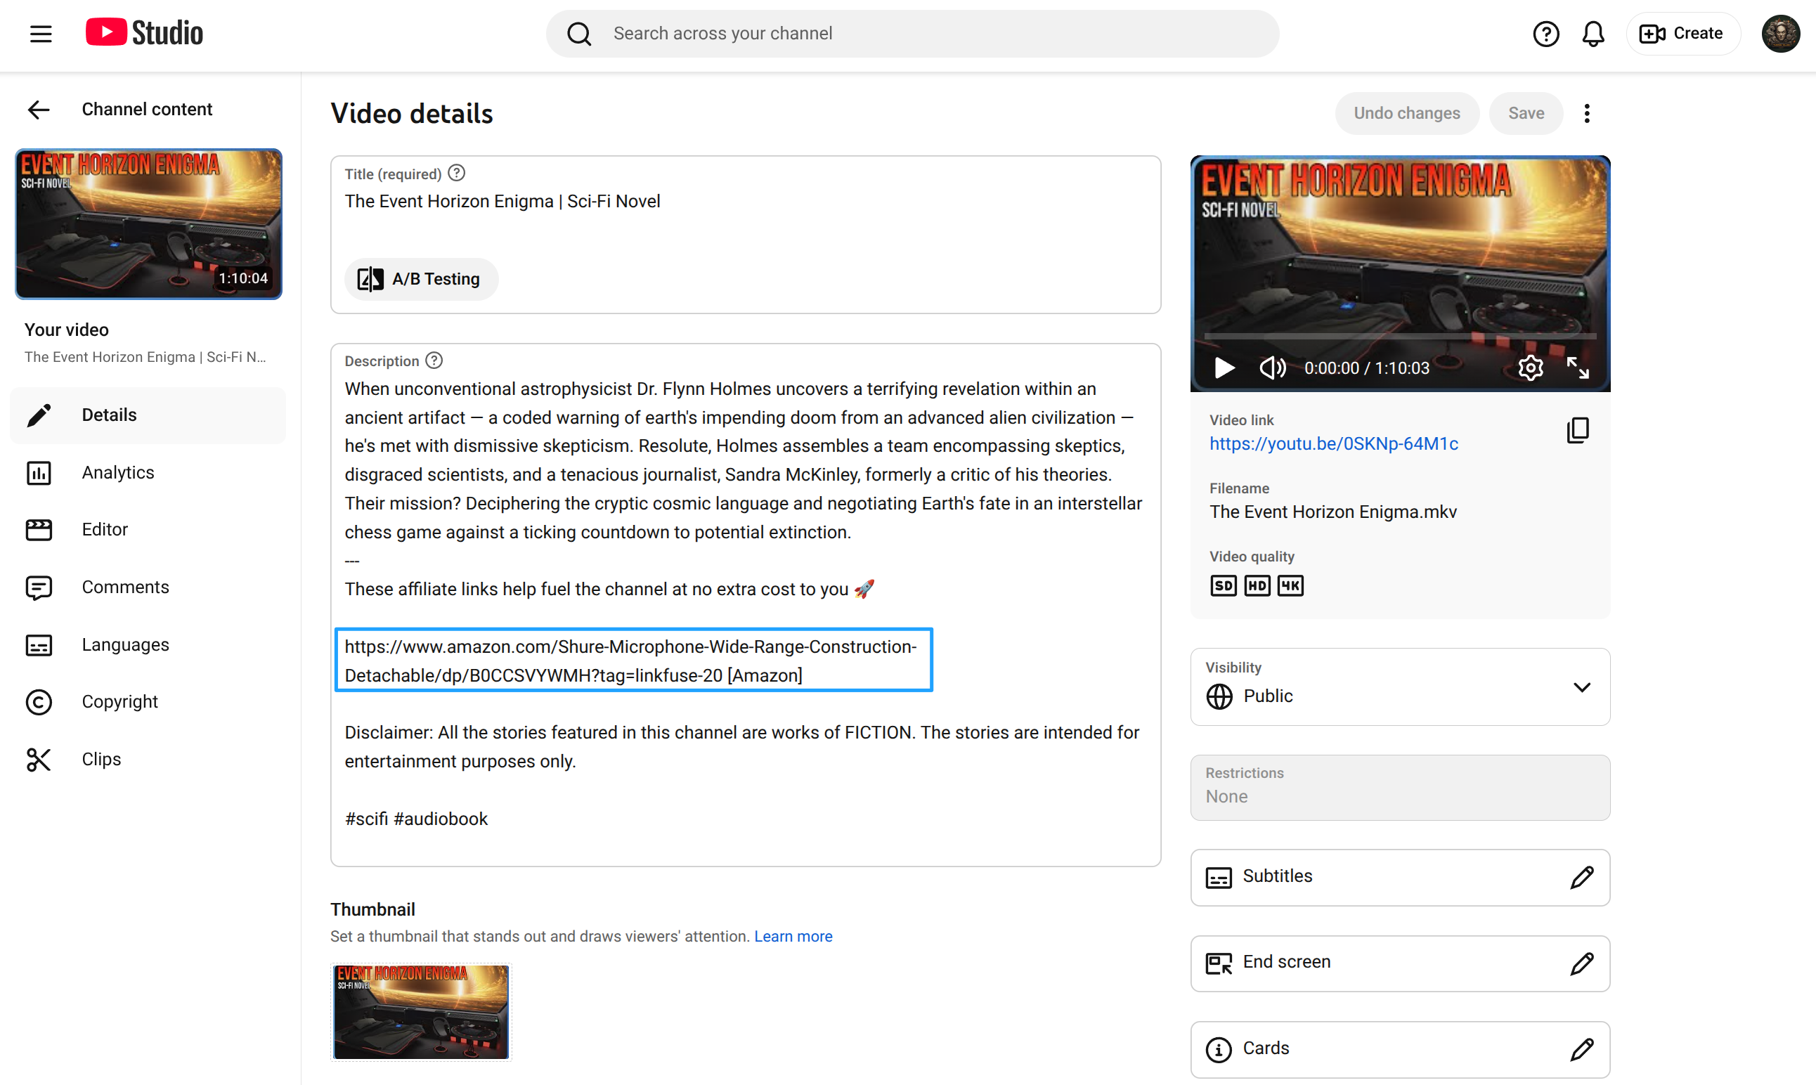Edit End screen with pencil icon
This screenshot has height=1085, width=1816.
[1581, 963]
